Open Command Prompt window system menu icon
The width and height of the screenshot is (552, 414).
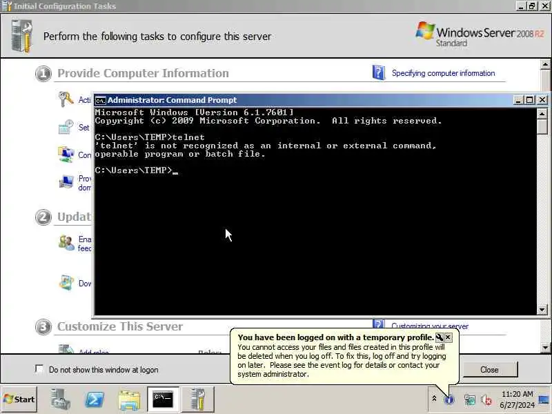click(x=100, y=100)
